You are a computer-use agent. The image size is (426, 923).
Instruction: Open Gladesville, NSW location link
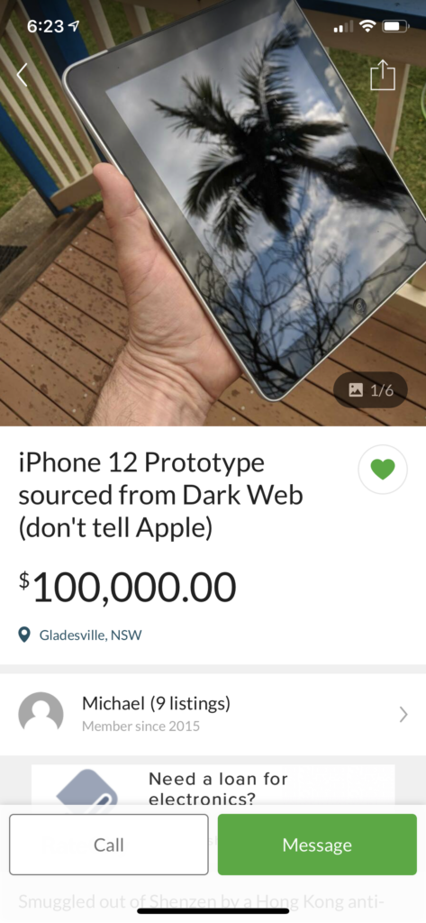coord(90,635)
